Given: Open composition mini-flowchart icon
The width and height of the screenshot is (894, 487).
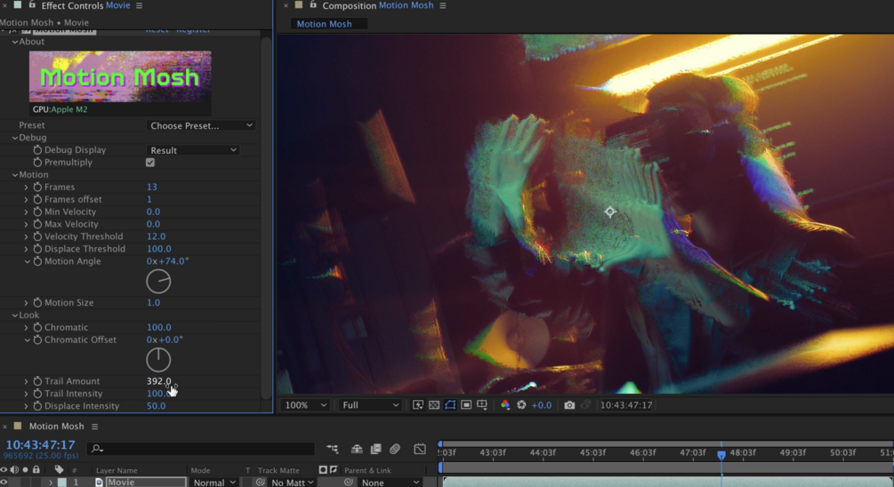Looking at the screenshot, I should (333, 449).
